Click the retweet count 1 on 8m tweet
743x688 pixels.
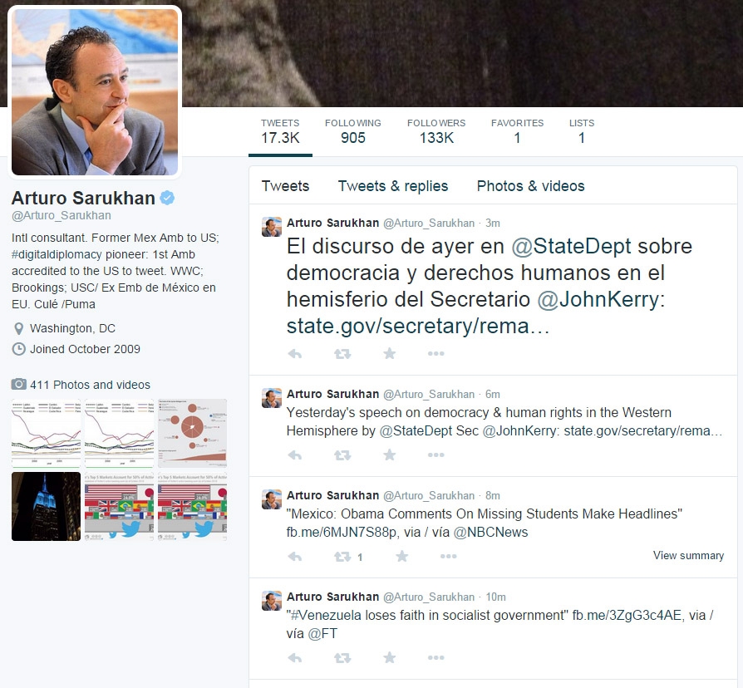click(360, 558)
